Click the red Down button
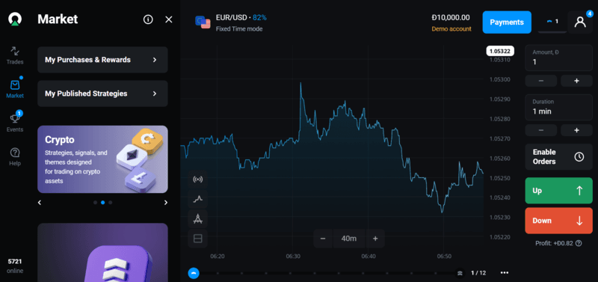 click(558, 221)
